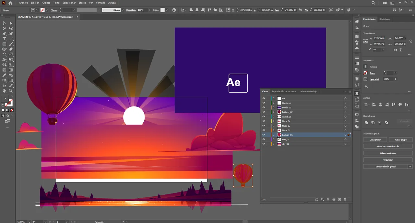Expand the balloon_01 layer contents
Screen dimensions: 415x223
click(274, 135)
